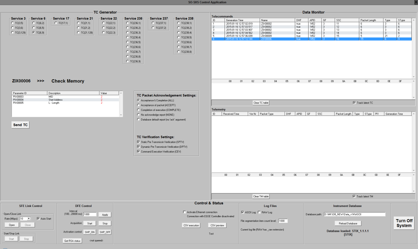Click Get RSA status
This screenshot has width=418, height=249.
72,241
